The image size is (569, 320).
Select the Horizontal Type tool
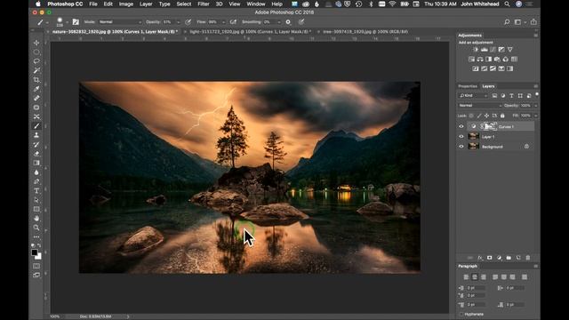36,191
